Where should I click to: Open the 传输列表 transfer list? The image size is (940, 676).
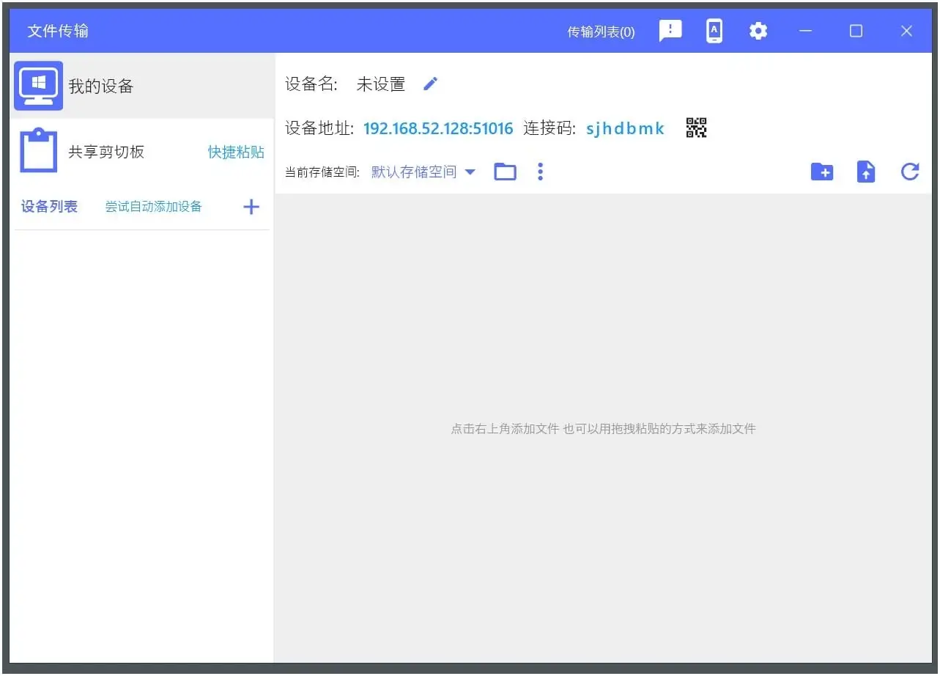pos(600,31)
